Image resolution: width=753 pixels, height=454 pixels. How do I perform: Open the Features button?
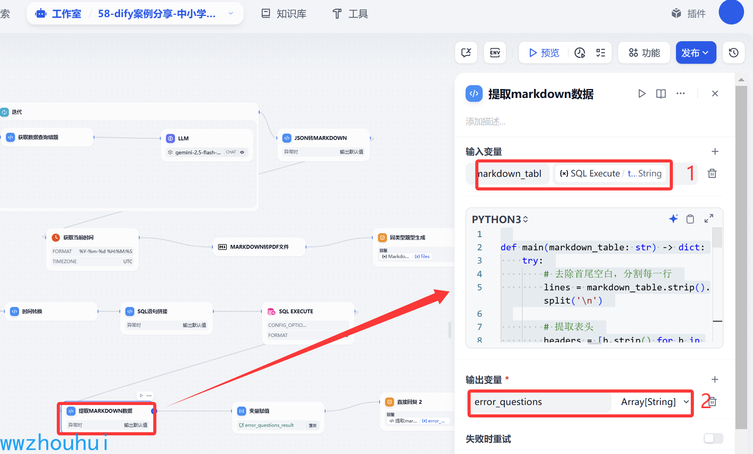[644, 52]
